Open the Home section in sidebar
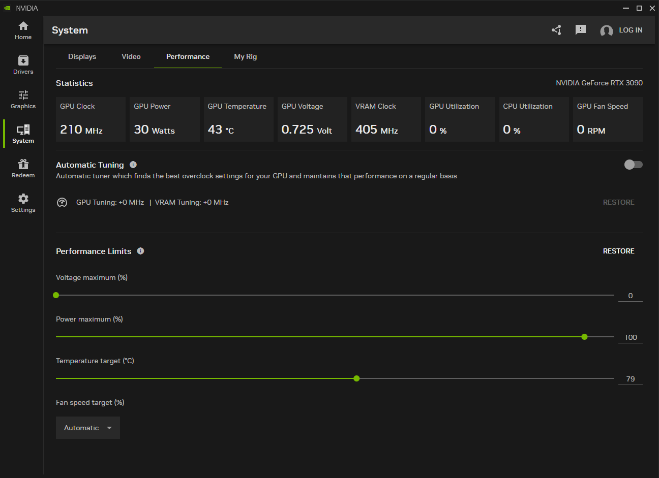The image size is (659, 478). pyautogui.click(x=23, y=30)
